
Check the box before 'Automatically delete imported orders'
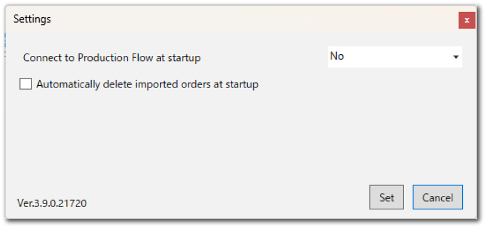pyautogui.click(x=25, y=85)
